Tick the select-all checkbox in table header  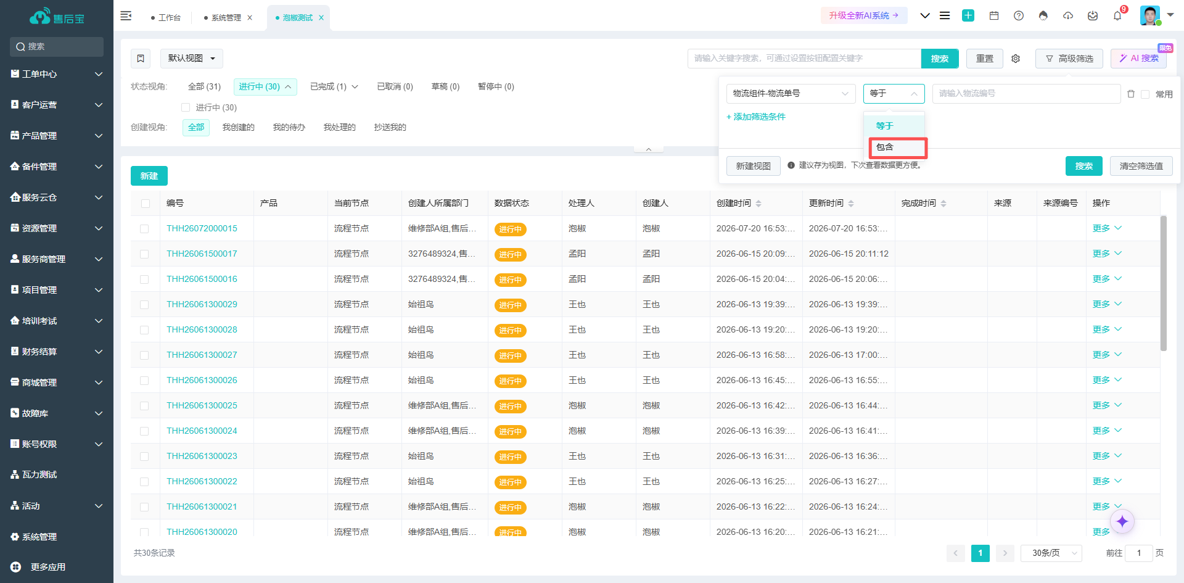(146, 204)
